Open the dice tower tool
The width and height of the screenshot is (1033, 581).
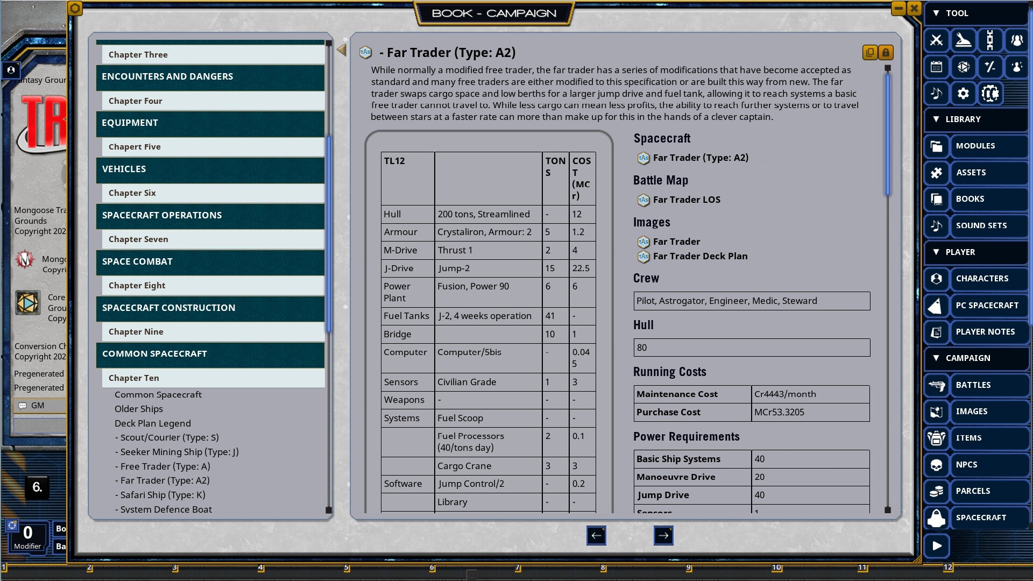tap(963, 40)
